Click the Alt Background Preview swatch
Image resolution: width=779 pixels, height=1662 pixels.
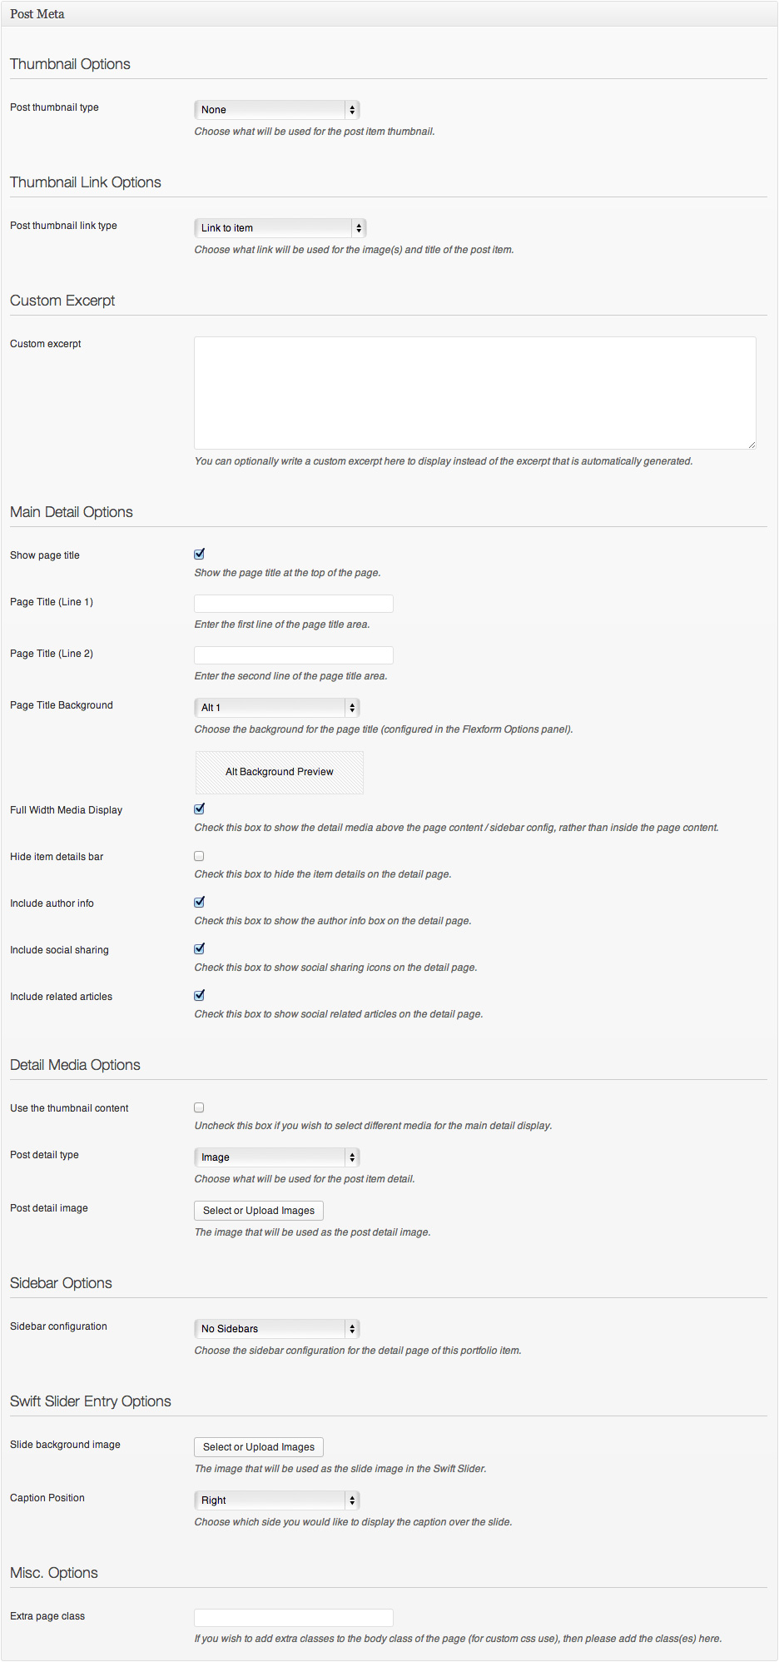[280, 773]
